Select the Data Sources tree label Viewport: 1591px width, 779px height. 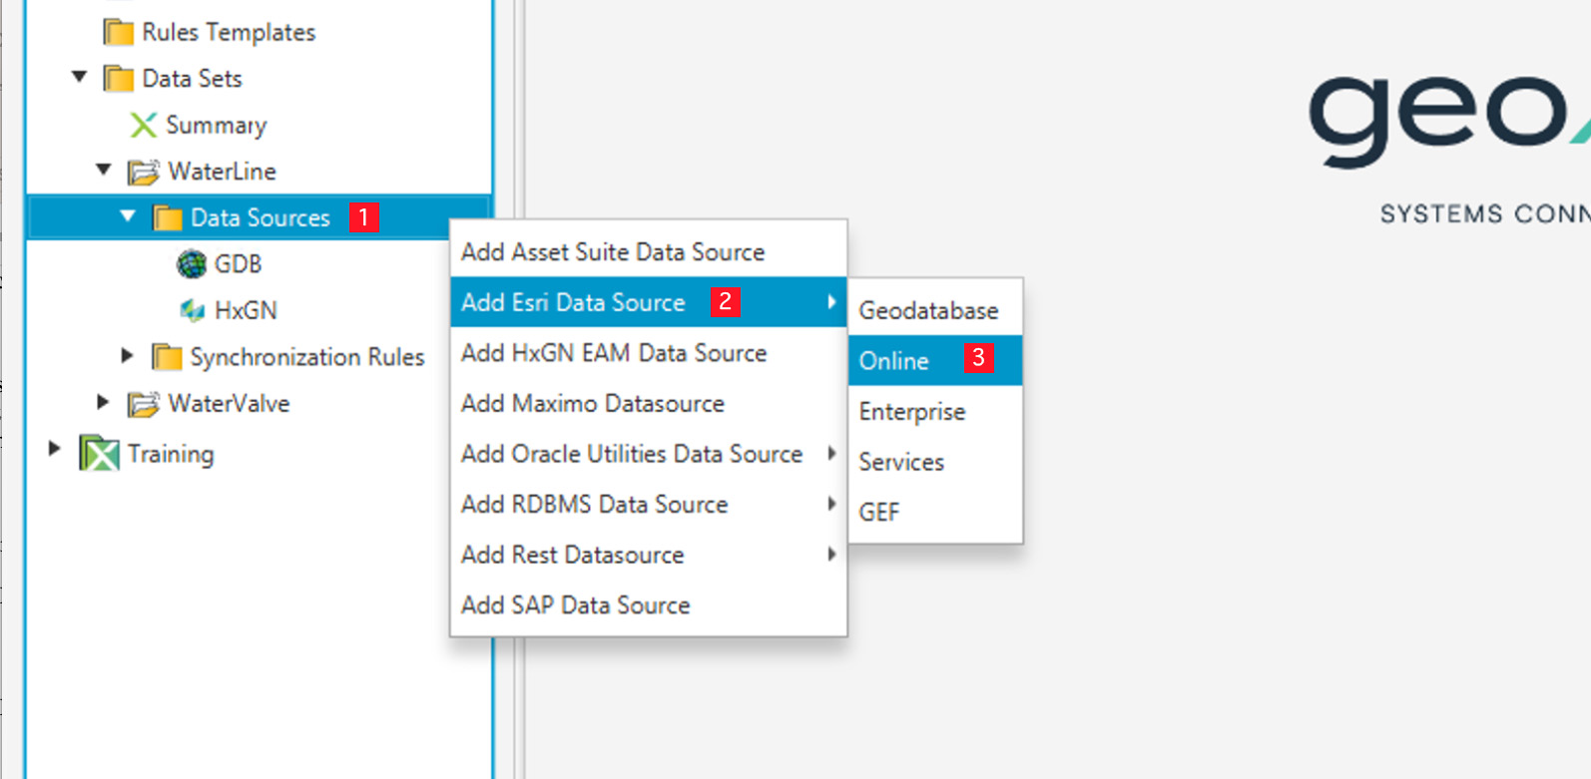coord(261,217)
